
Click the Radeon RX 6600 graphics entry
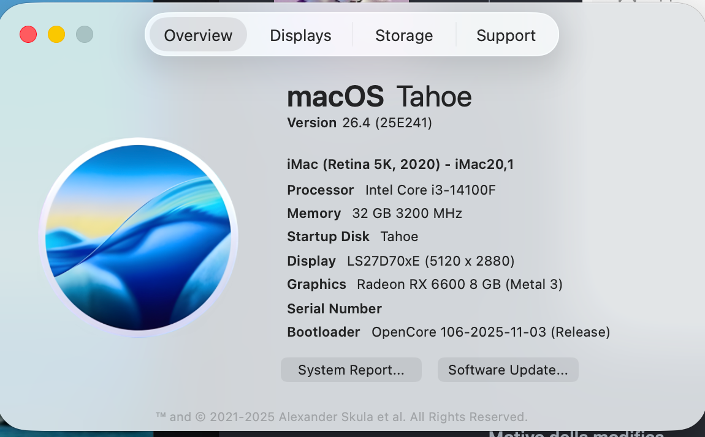pyautogui.click(x=459, y=284)
